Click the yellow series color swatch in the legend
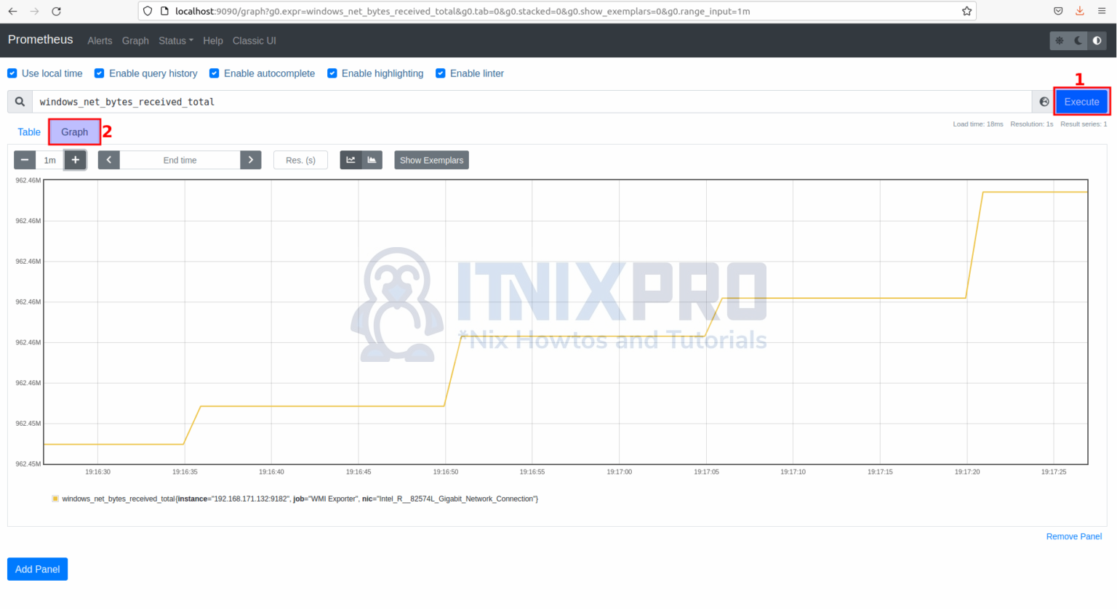Screen dimensions: 1117x609 click(55, 499)
